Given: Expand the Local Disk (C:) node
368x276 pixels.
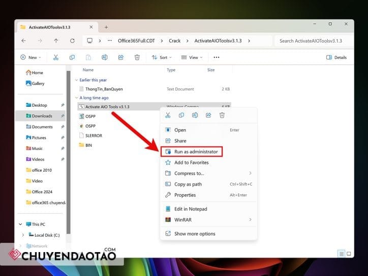Looking at the screenshot, I should tap(23, 235).
